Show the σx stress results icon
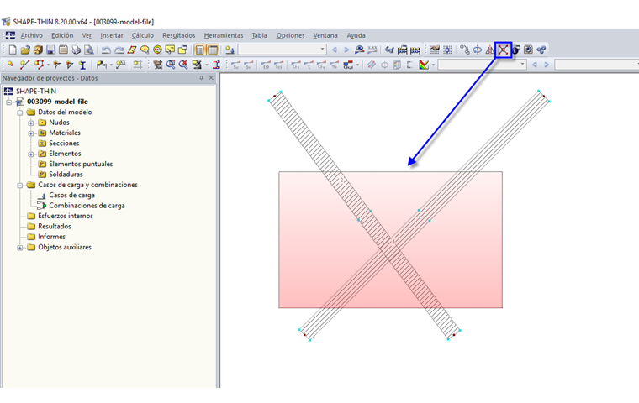639x403 pixels. point(296,65)
